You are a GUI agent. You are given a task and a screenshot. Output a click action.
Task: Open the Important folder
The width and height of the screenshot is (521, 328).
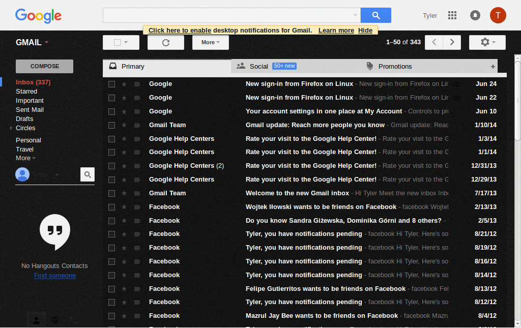pyautogui.click(x=30, y=101)
